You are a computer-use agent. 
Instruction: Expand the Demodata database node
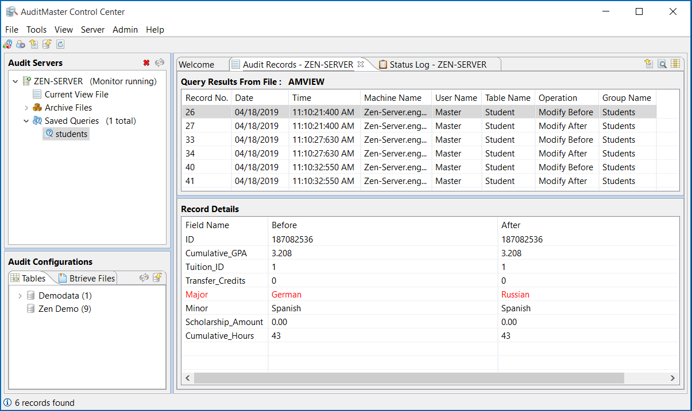click(20, 296)
